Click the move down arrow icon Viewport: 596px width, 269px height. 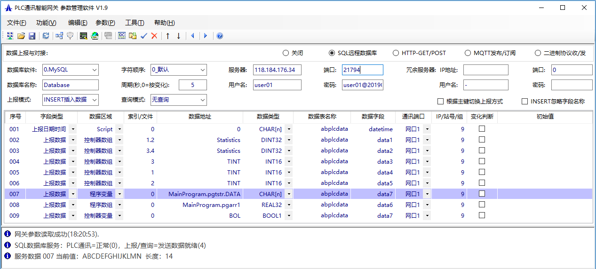(x=179, y=36)
